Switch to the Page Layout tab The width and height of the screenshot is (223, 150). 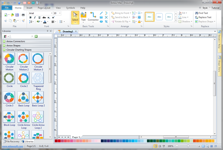tap(44, 7)
